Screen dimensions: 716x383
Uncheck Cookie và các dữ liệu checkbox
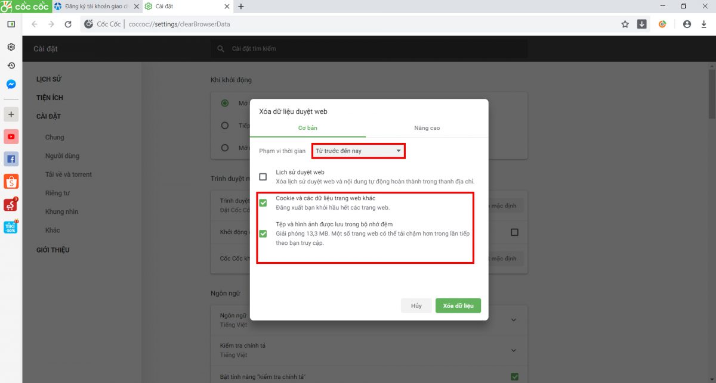pyautogui.click(x=263, y=203)
